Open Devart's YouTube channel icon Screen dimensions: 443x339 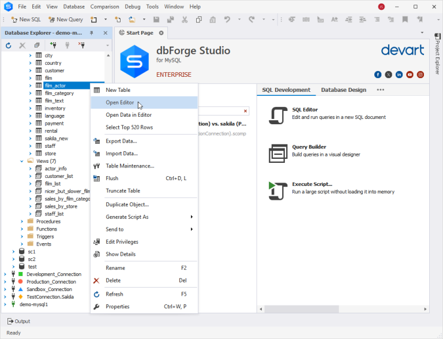(x=410, y=74)
